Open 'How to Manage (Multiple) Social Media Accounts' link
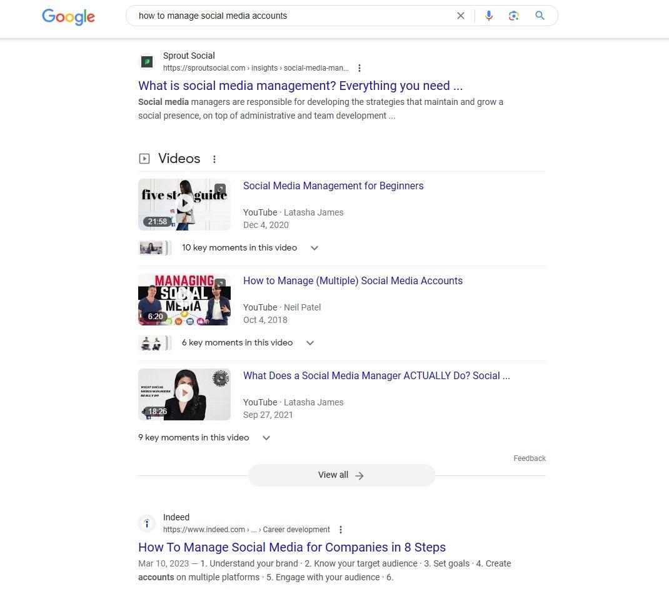Viewport: 669px width, 594px height. 353,281
